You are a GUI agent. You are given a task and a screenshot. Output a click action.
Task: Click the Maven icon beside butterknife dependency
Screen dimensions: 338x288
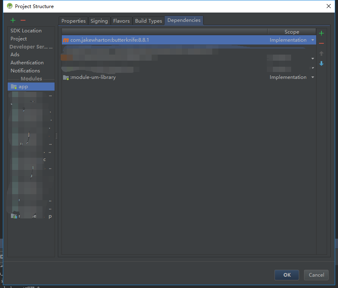point(66,40)
